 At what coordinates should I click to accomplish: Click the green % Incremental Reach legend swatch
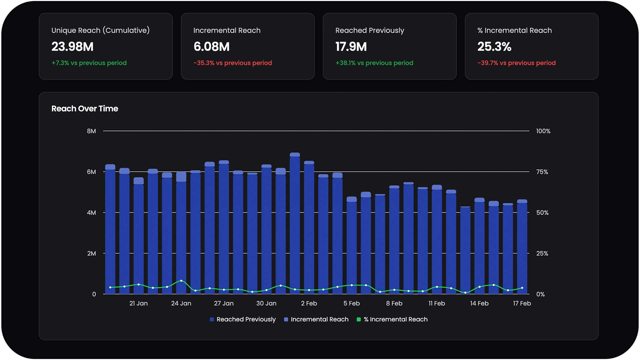[x=359, y=319]
